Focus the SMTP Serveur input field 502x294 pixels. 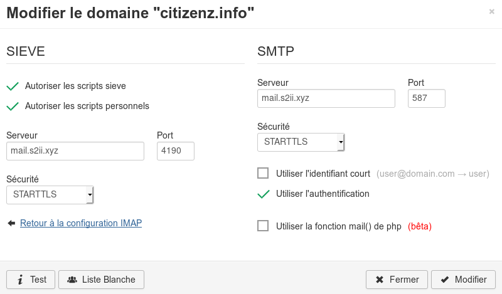coord(326,98)
